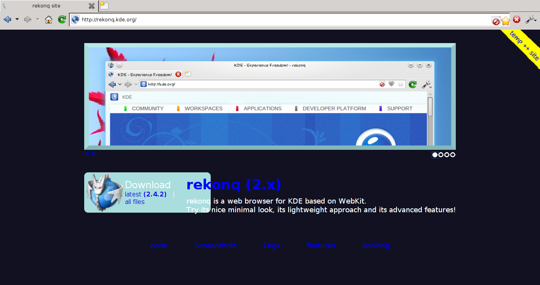The height and width of the screenshot is (285, 540).
Task: Open the 'features' link
Action: point(321,245)
